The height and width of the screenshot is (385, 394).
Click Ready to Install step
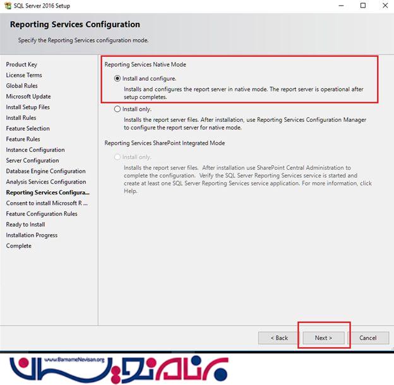click(x=25, y=224)
